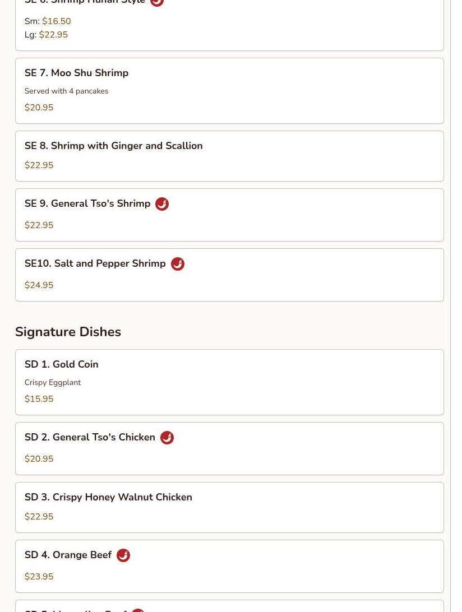The width and height of the screenshot is (462, 612).
Task: Click the Signature Dishes section heading
Action: (x=68, y=332)
